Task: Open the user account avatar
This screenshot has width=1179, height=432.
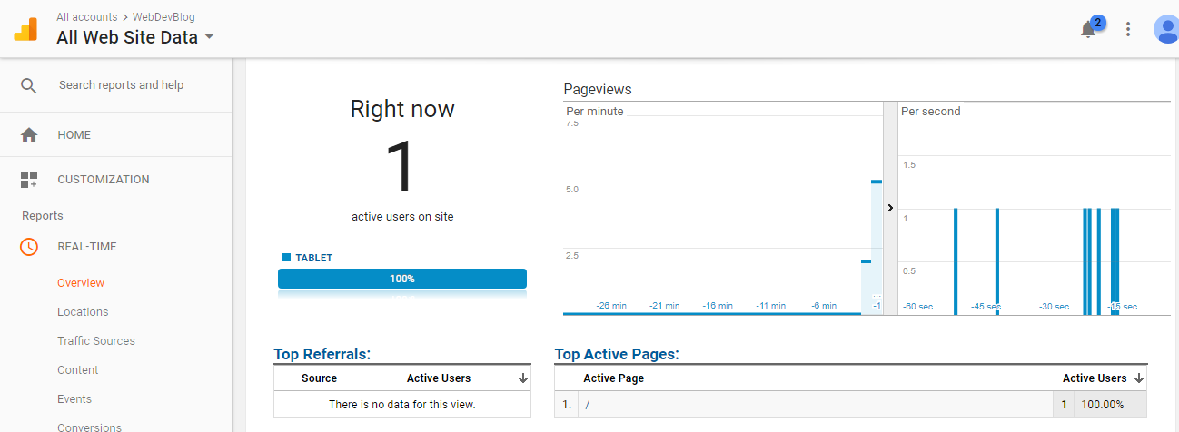Action: coord(1165,29)
